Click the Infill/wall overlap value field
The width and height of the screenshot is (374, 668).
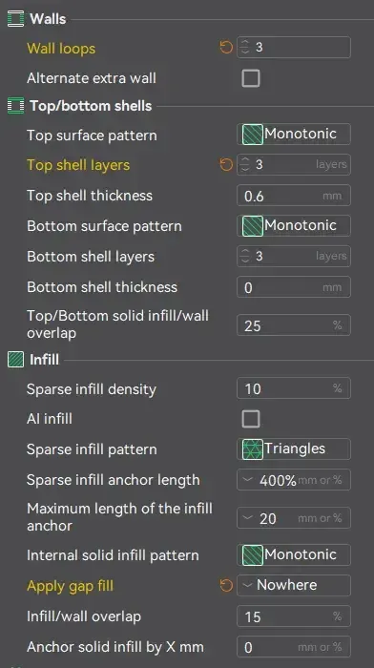tap(294, 616)
